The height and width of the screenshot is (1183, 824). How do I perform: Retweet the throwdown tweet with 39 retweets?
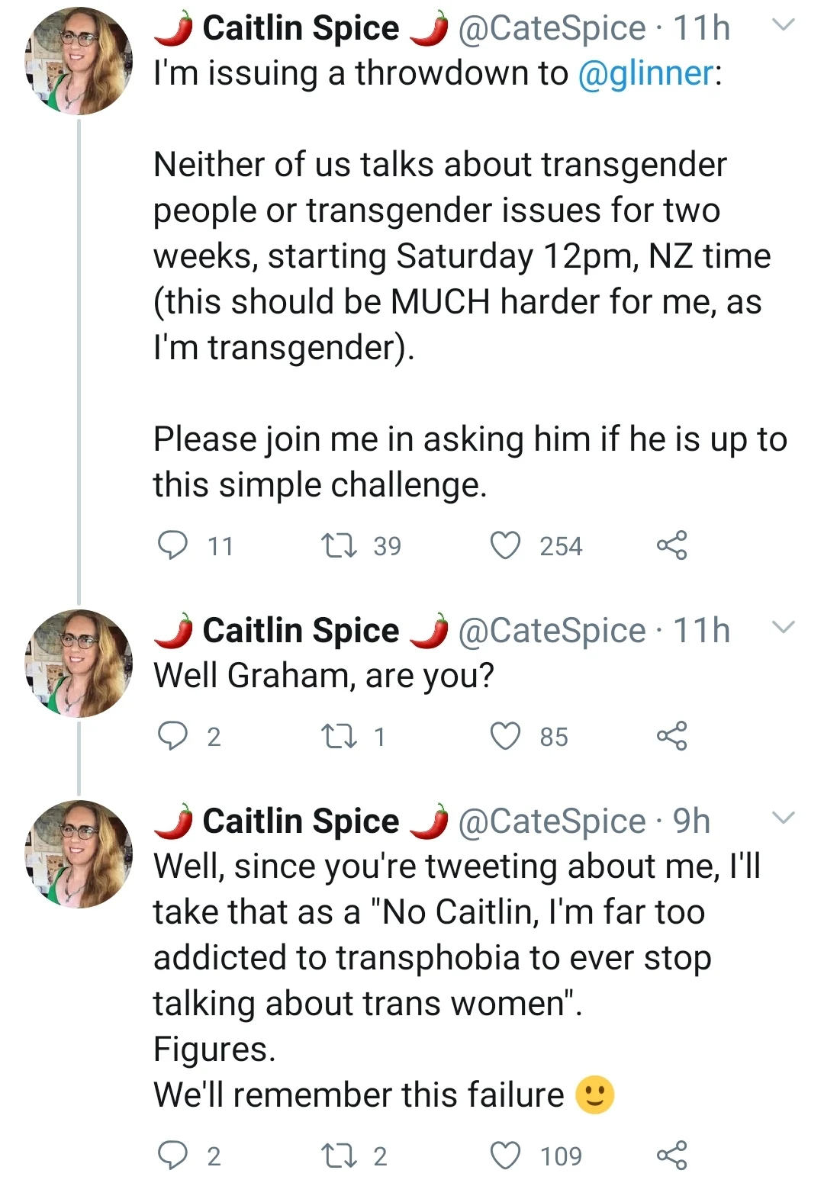[x=339, y=545]
